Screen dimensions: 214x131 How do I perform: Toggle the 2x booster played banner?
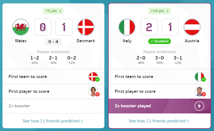[x=160, y=106]
